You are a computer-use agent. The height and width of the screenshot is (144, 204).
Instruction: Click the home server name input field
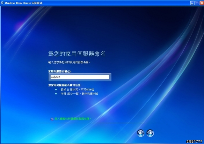(80, 77)
